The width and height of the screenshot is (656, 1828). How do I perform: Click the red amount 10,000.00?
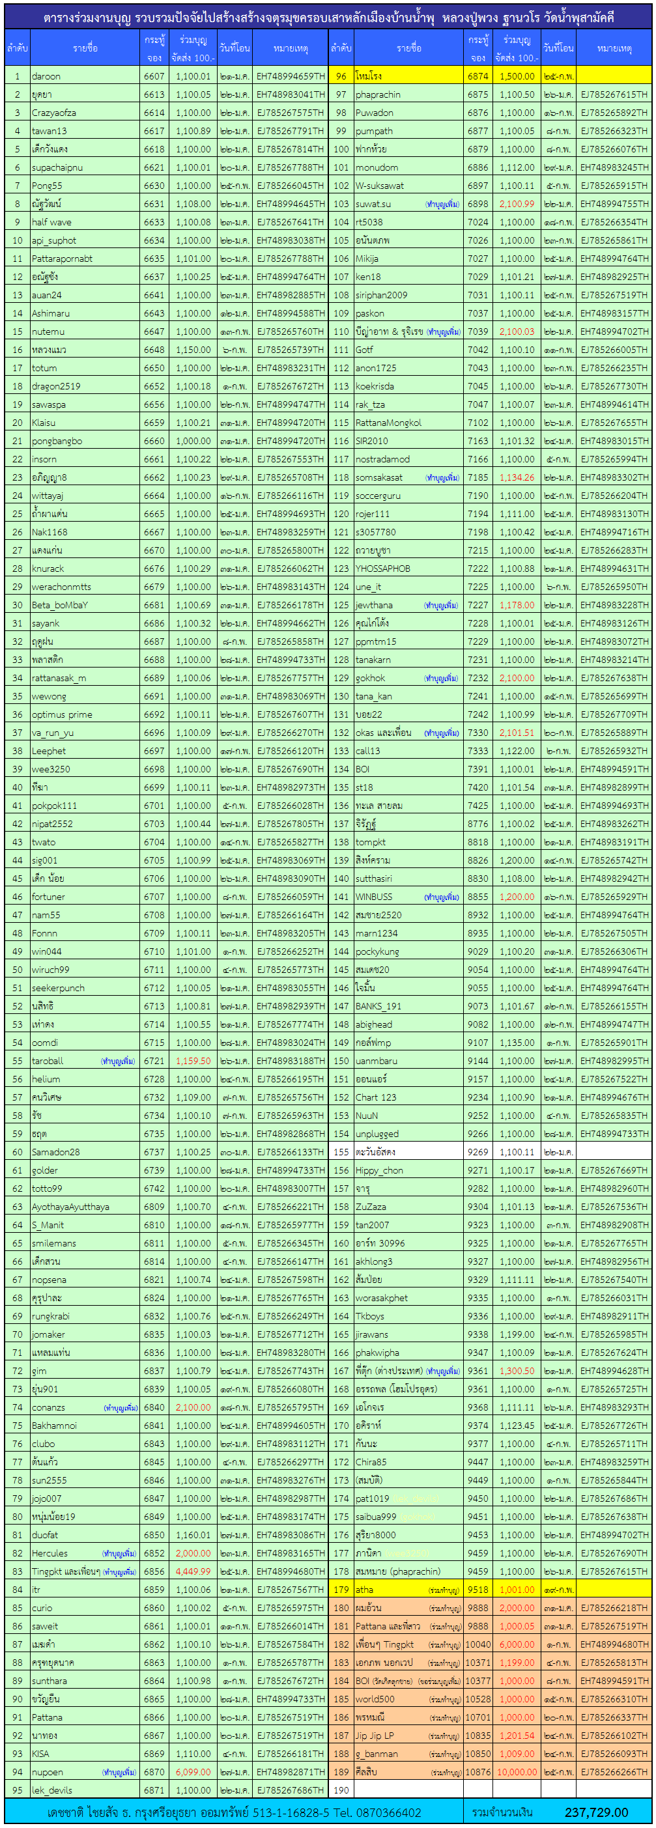pyautogui.click(x=516, y=1772)
